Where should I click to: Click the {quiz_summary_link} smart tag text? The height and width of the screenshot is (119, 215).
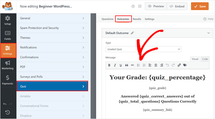point(157,110)
